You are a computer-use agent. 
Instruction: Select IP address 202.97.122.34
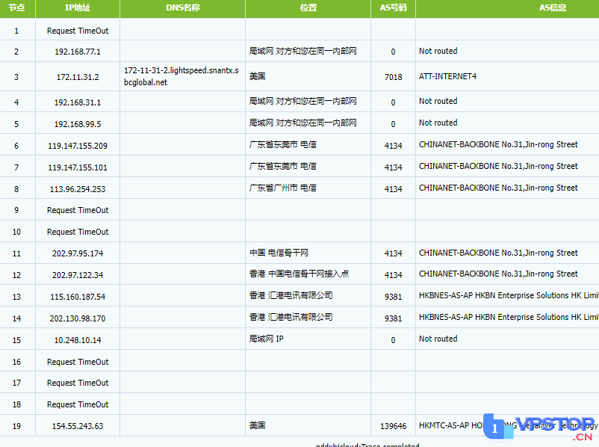point(78,275)
